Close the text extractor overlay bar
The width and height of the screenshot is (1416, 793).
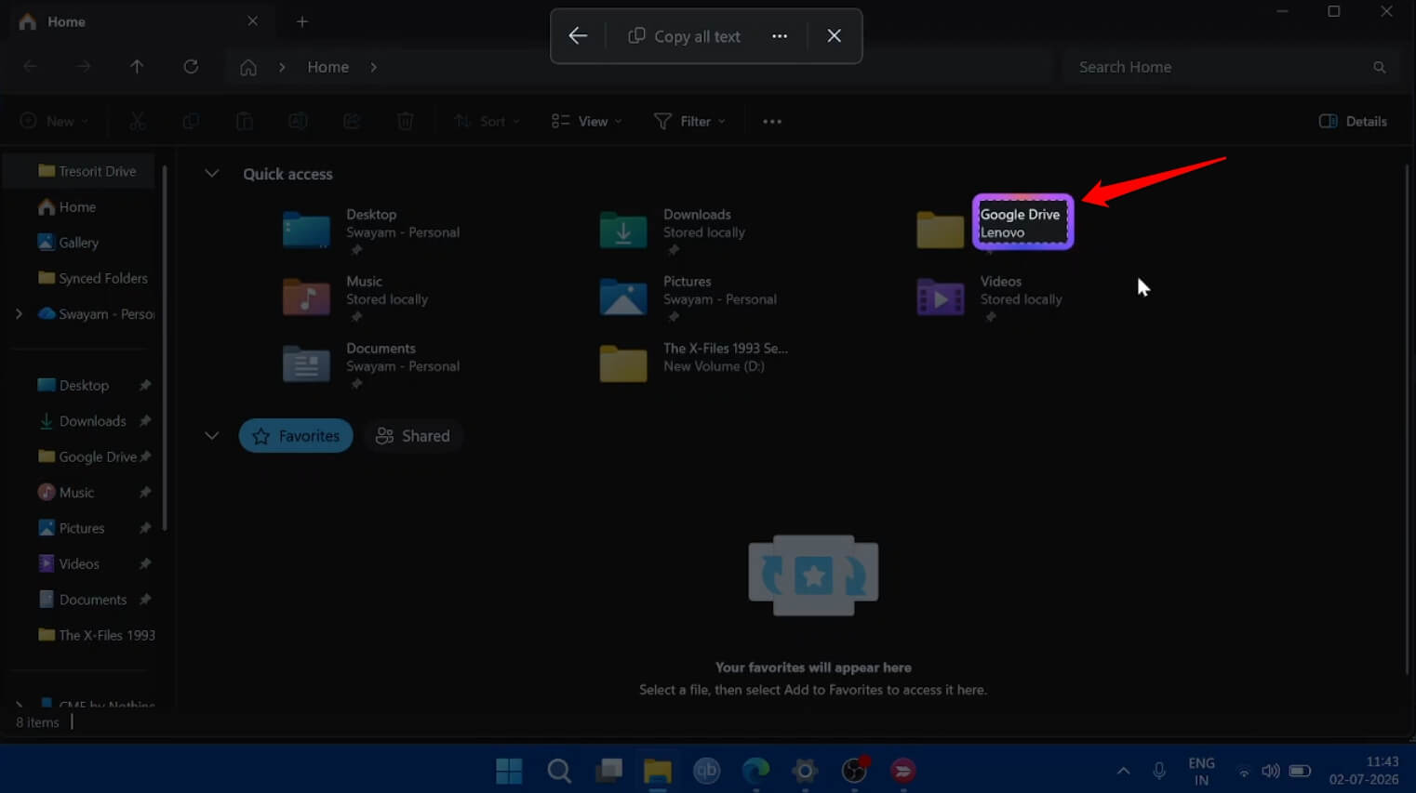pyautogui.click(x=834, y=36)
